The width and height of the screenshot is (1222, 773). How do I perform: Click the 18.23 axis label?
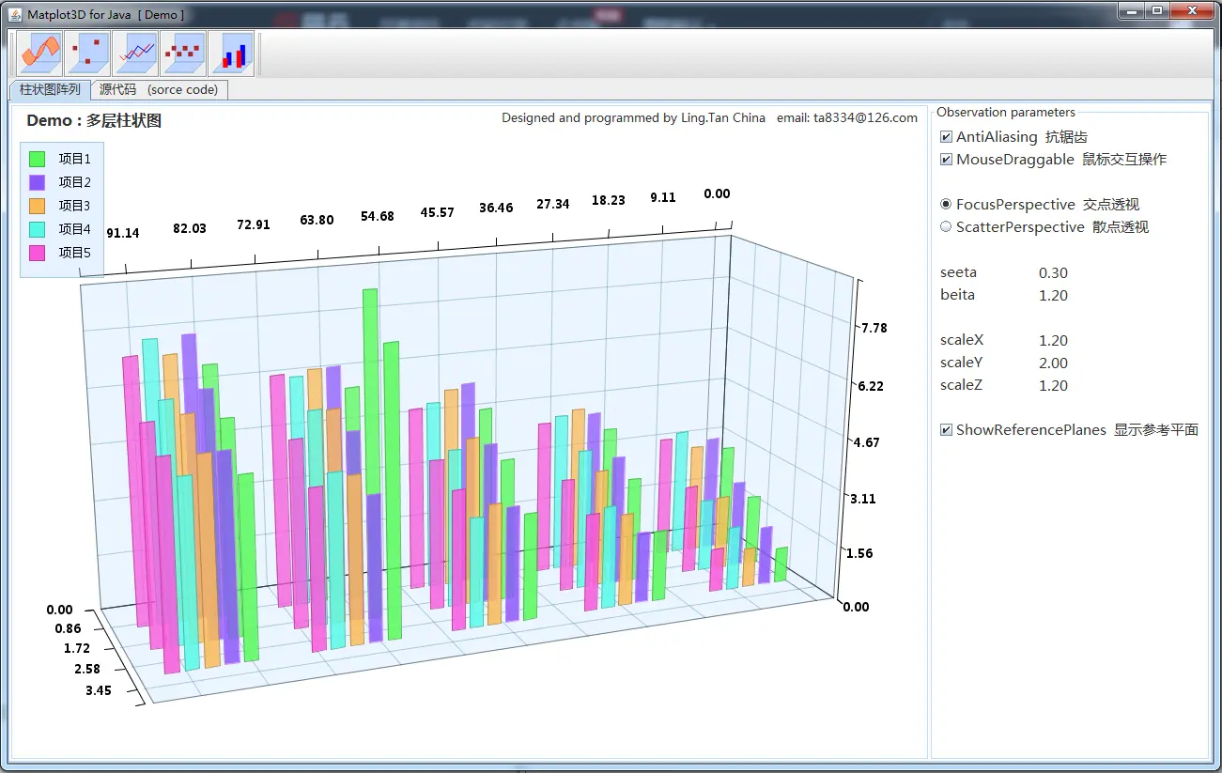[x=609, y=201]
